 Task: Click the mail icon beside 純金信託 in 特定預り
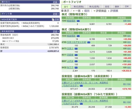(78, 21)
